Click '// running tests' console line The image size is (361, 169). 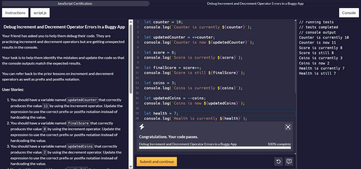click(x=316, y=22)
